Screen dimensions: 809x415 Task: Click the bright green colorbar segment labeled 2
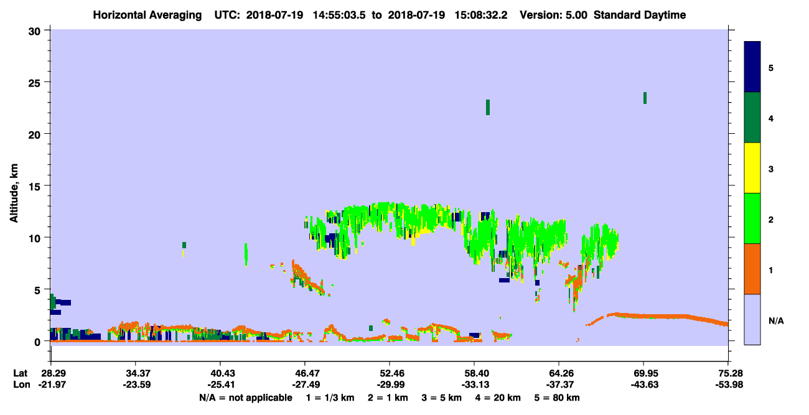point(752,218)
